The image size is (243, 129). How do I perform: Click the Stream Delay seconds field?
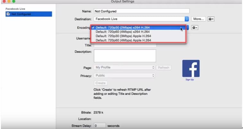click(100, 125)
